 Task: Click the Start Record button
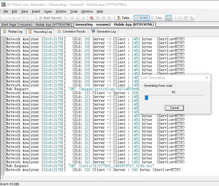tap(50, 18)
